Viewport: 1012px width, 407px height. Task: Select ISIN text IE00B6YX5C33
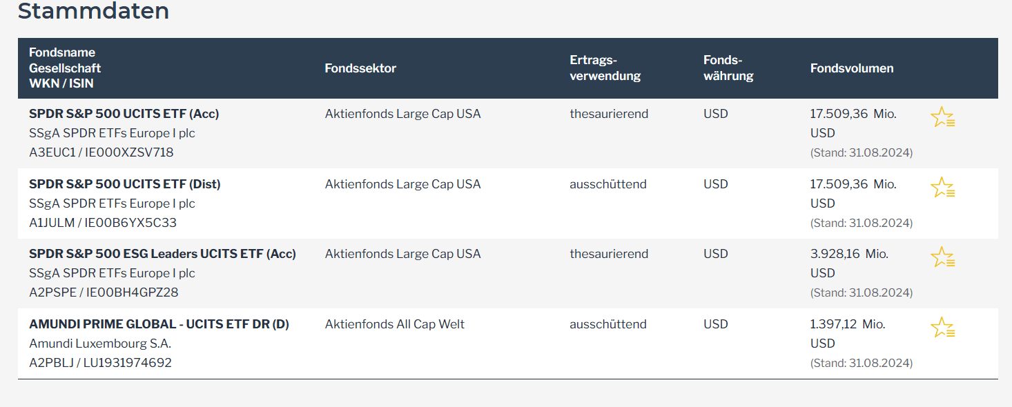coord(130,223)
